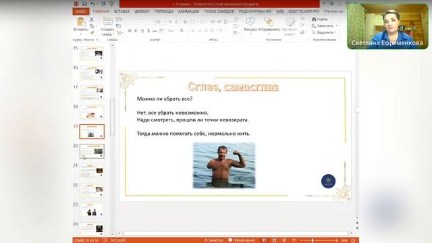Switch to Slide Sorter view icon
The width and height of the screenshot is (432, 243).
[275, 240]
